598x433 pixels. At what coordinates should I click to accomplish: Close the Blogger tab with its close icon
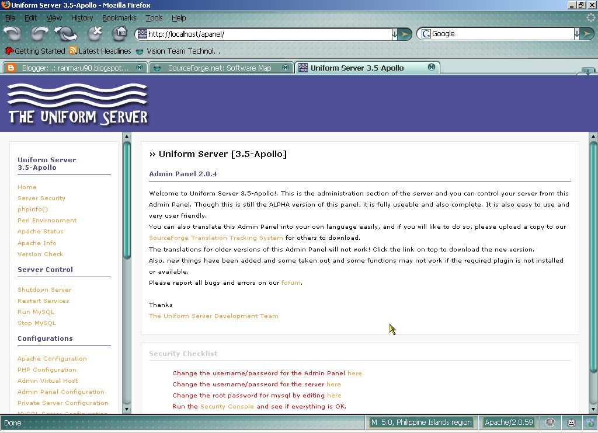coord(140,68)
